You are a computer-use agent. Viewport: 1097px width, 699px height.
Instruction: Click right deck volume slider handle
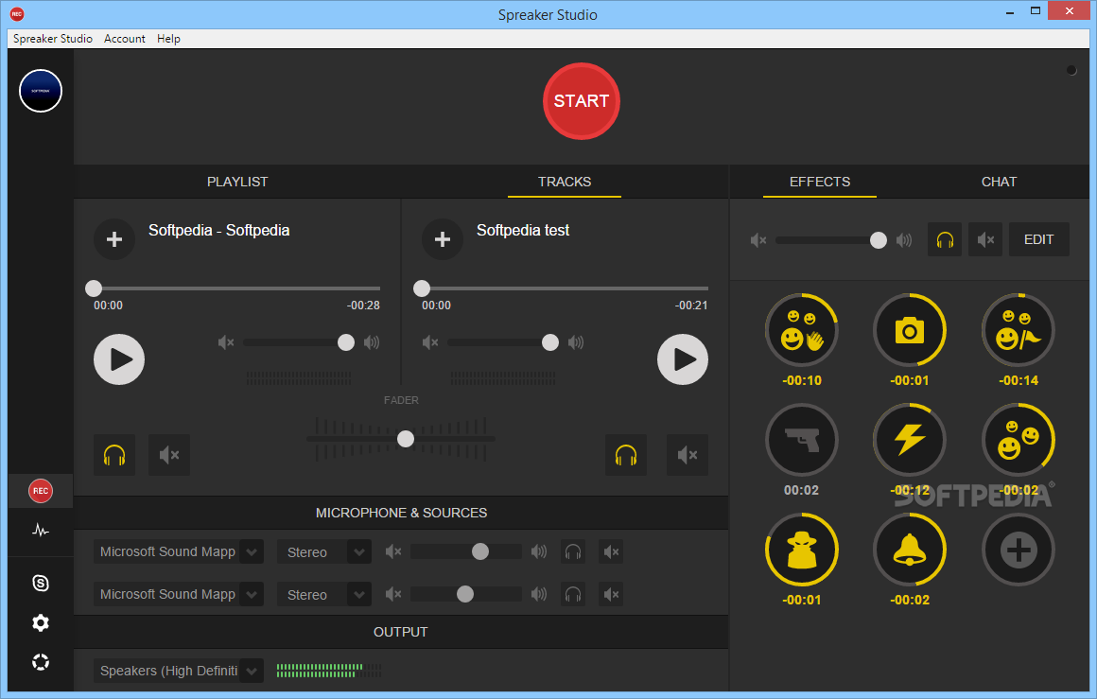[x=549, y=342]
